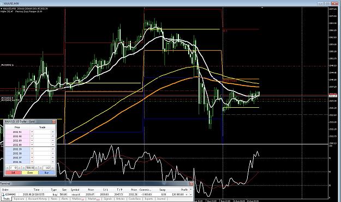Image resolution: width=341 pixels, height=202 pixels.
Task: Sort by the Symbol column header
Action: coord(75,190)
